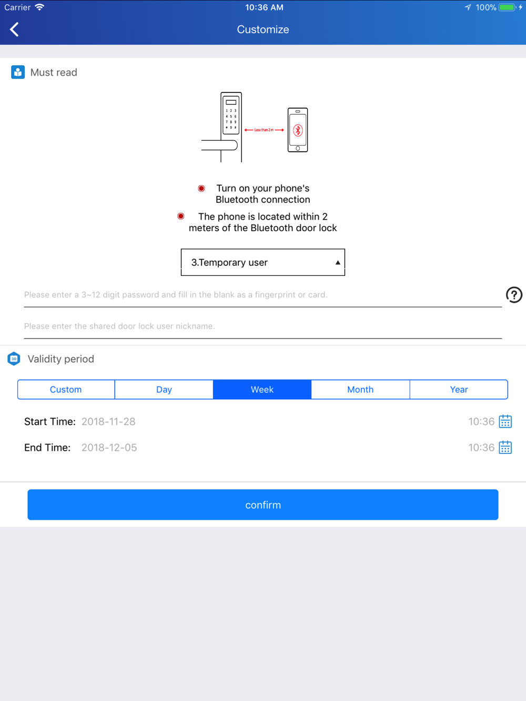The image size is (526, 701).
Task: Tap the back arrow icon
Action: (15, 29)
